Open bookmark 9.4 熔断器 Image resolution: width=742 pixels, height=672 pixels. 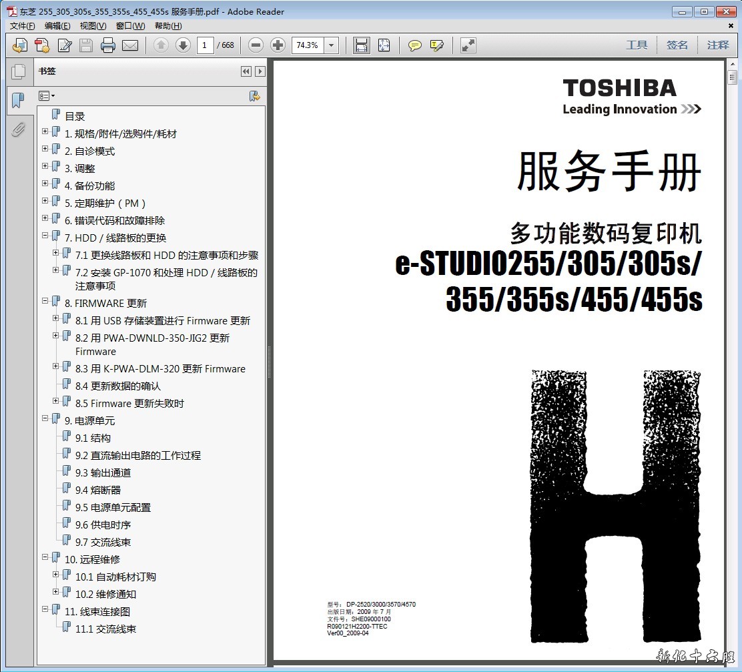point(98,490)
